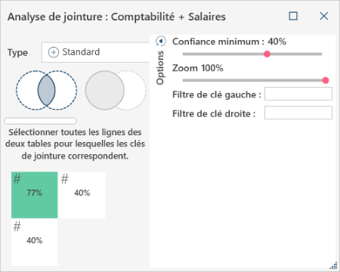Image resolution: width=340 pixels, height=272 pixels.
Task: Maximize the Analyse de jointure window
Action: pyautogui.click(x=293, y=16)
